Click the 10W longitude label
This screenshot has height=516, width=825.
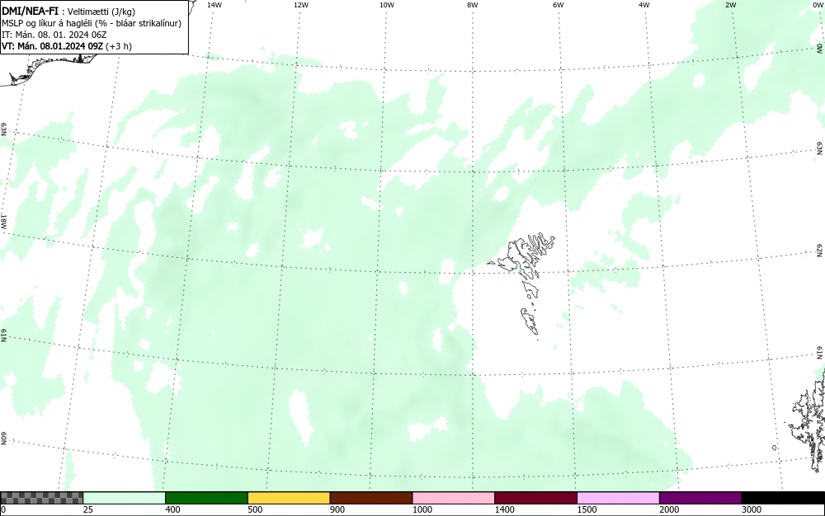pyautogui.click(x=387, y=5)
